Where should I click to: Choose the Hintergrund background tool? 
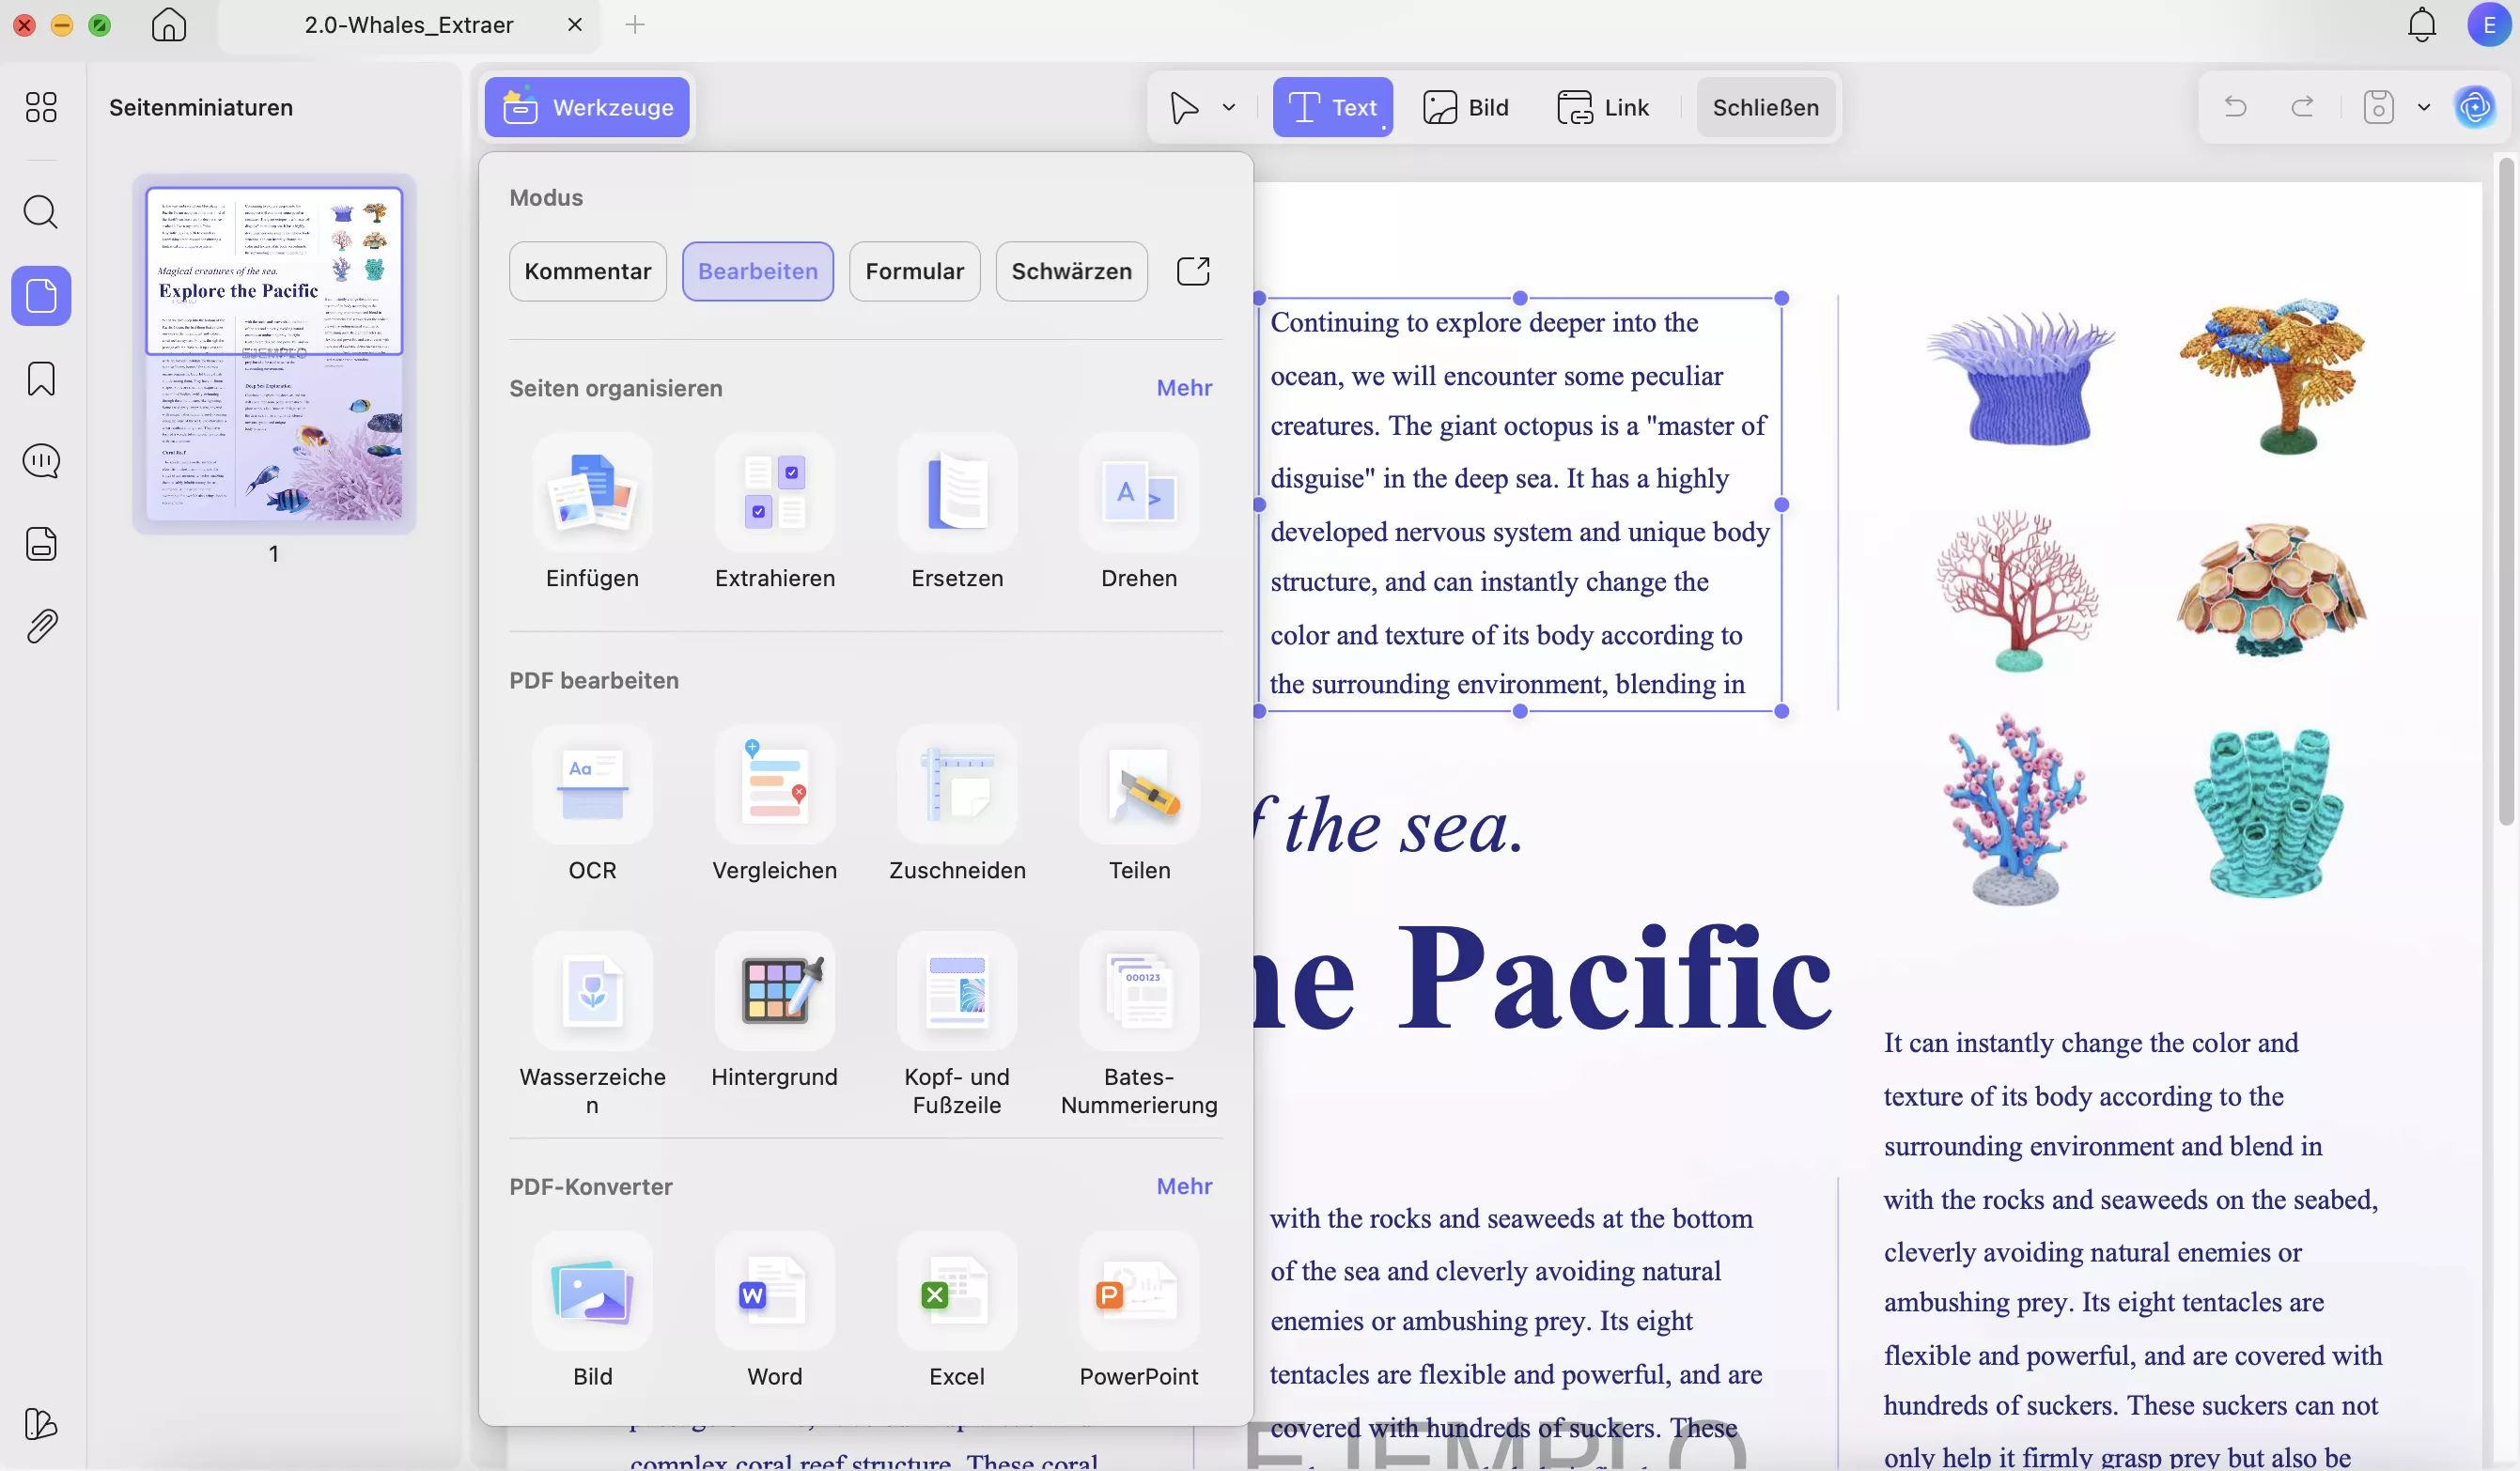(774, 992)
